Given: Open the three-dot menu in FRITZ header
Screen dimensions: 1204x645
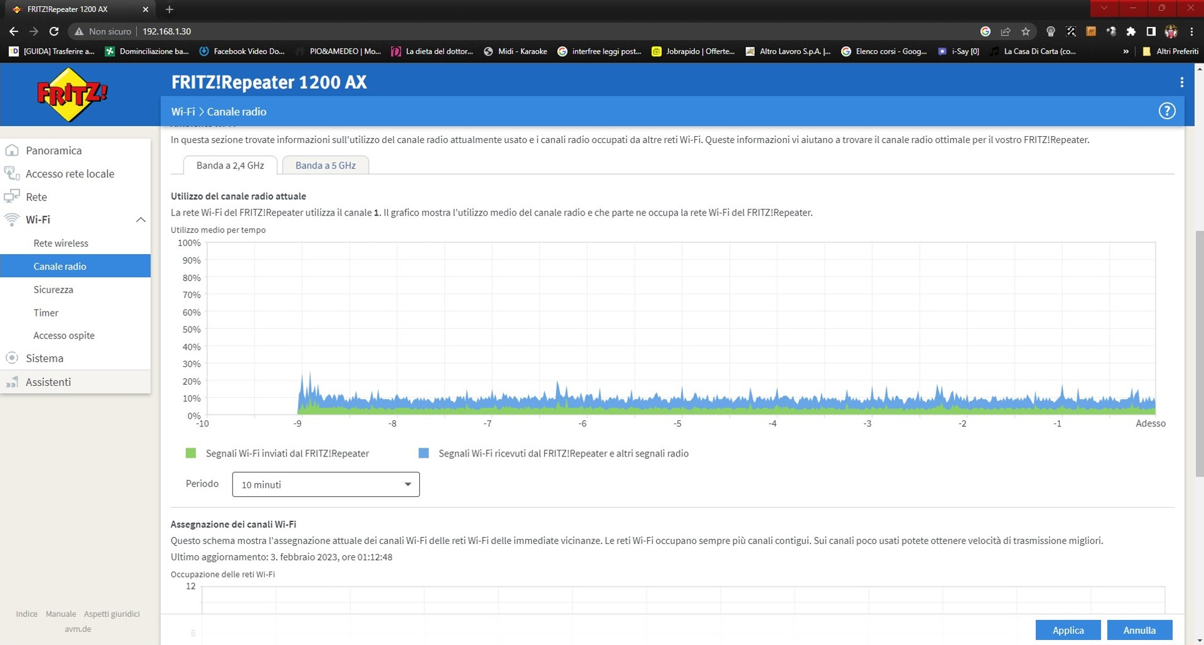Looking at the screenshot, I should (x=1182, y=82).
